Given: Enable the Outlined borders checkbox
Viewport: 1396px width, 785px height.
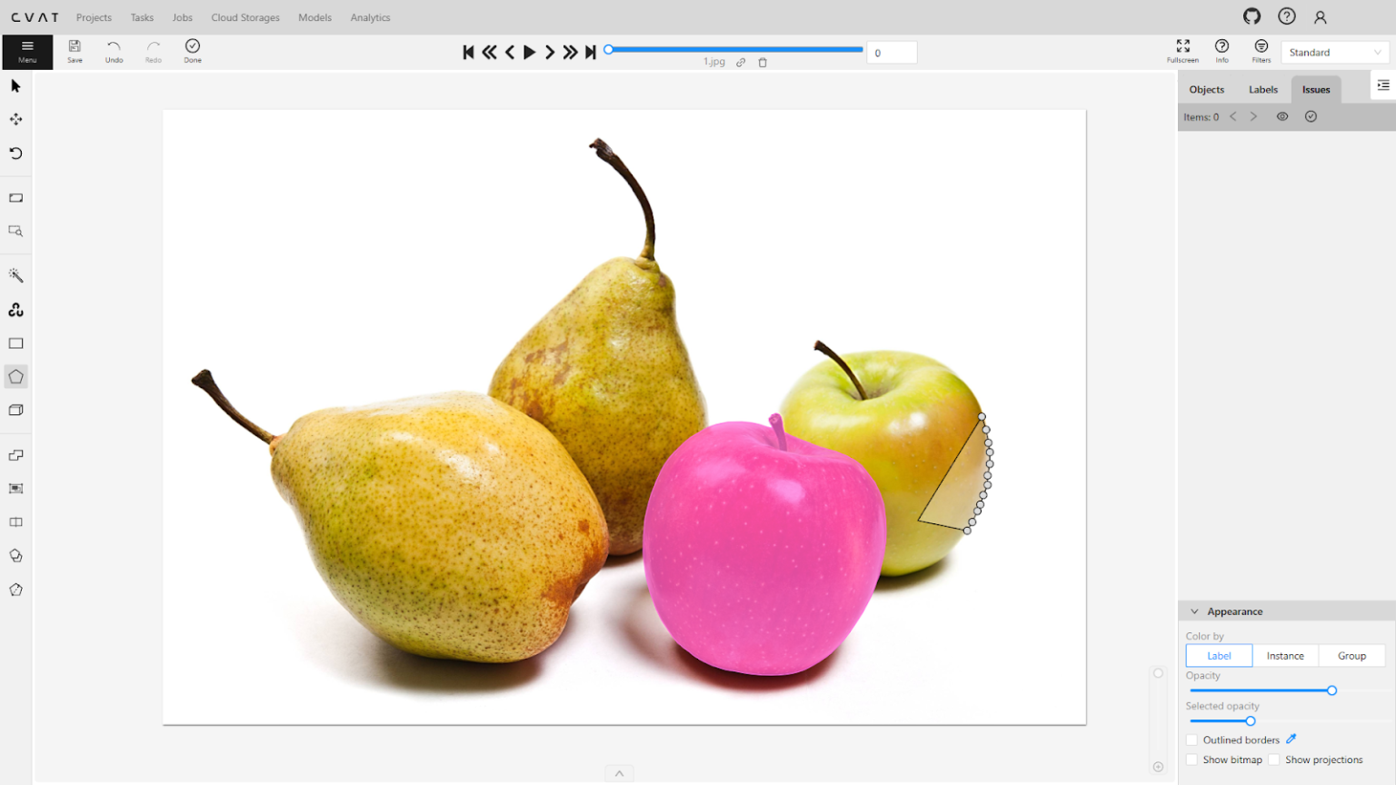Looking at the screenshot, I should click(1192, 740).
